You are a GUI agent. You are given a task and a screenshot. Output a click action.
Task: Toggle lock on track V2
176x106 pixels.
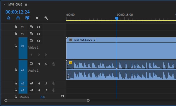(16, 33)
